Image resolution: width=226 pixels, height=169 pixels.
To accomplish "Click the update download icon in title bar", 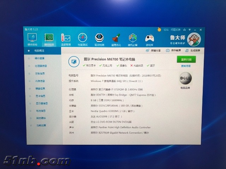I will (185, 30).
